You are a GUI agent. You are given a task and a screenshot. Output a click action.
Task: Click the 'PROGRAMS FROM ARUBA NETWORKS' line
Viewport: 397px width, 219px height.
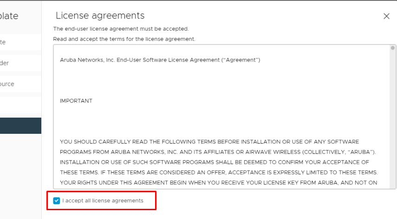click(217, 152)
